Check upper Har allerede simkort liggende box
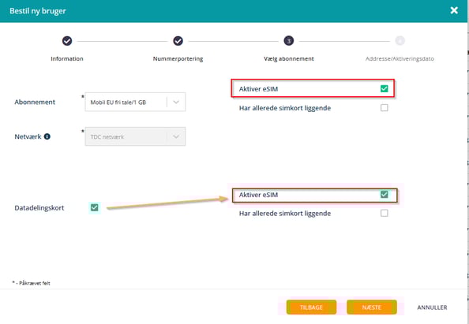The image size is (469, 324). 384,107
